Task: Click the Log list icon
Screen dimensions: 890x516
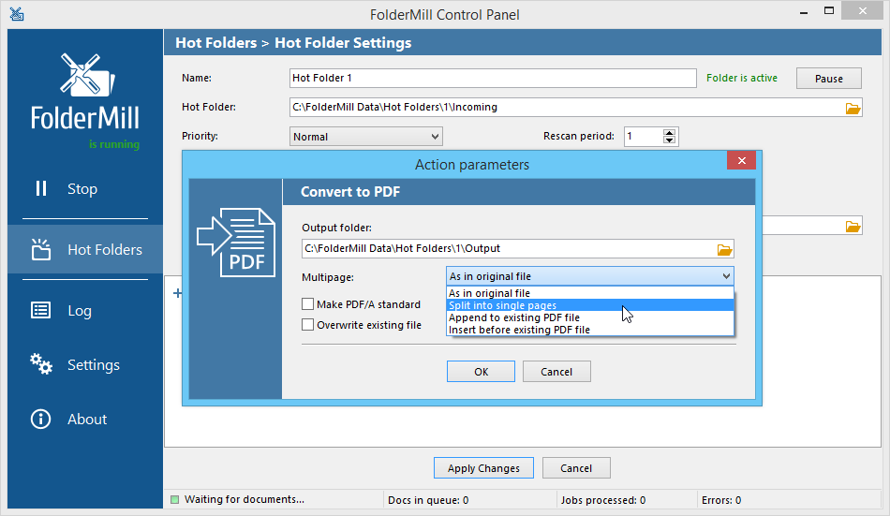Action: tap(41, 311)
